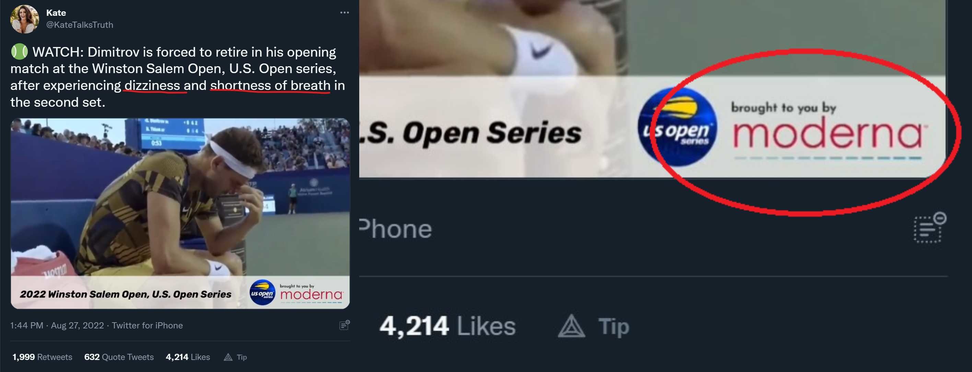Open the three-dot more options menu

click(344, 12)
